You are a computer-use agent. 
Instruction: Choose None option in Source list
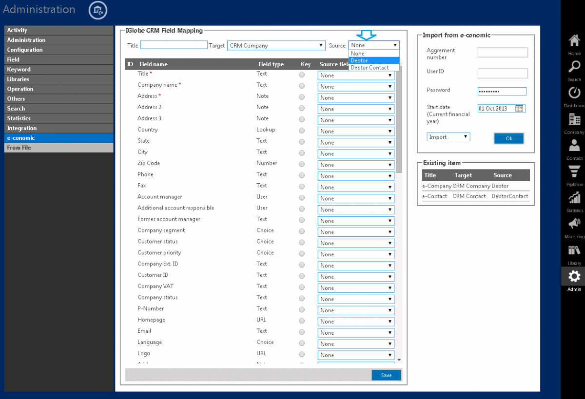tap(374, 54)
